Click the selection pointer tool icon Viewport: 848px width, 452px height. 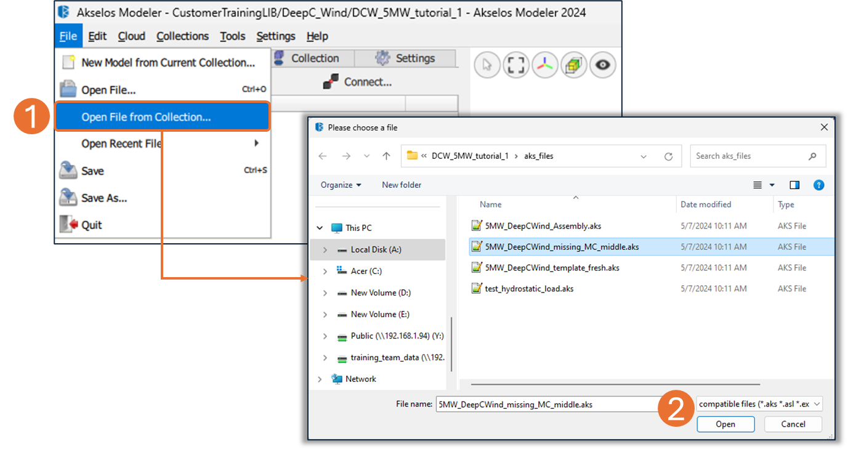coord(487,65)
